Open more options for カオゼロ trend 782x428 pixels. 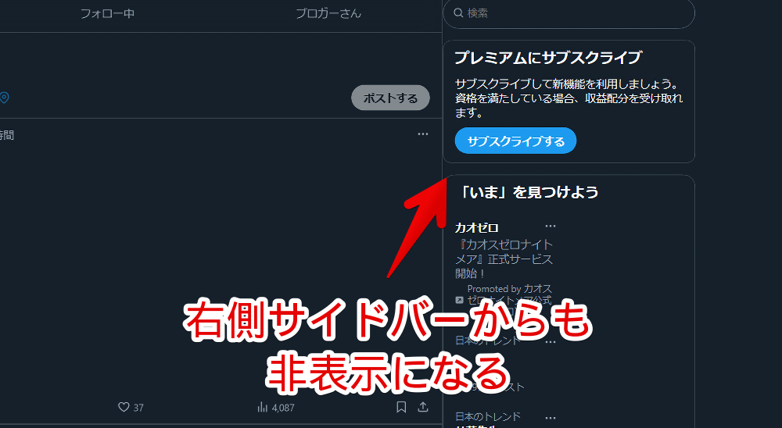click(x=551, y=226)
